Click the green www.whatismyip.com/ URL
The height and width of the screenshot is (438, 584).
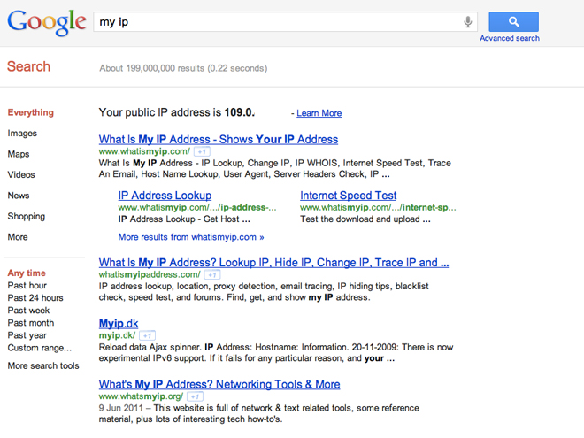pos(144,151)
